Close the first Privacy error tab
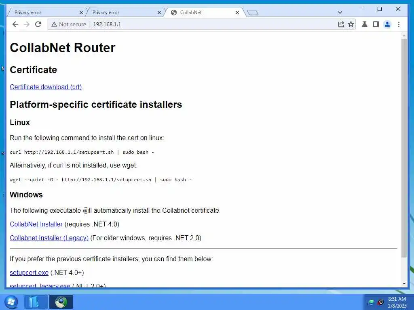414x310 pixels. [81, 13]
